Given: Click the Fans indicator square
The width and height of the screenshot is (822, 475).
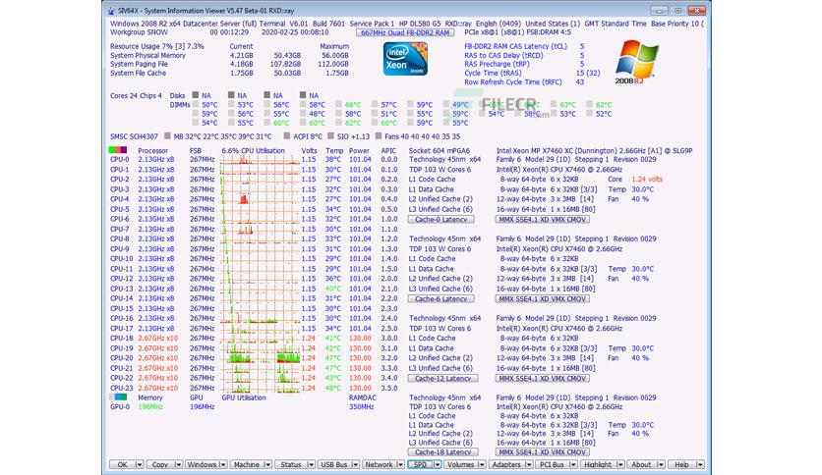Looking at the screenshot, I should (378, 136).
